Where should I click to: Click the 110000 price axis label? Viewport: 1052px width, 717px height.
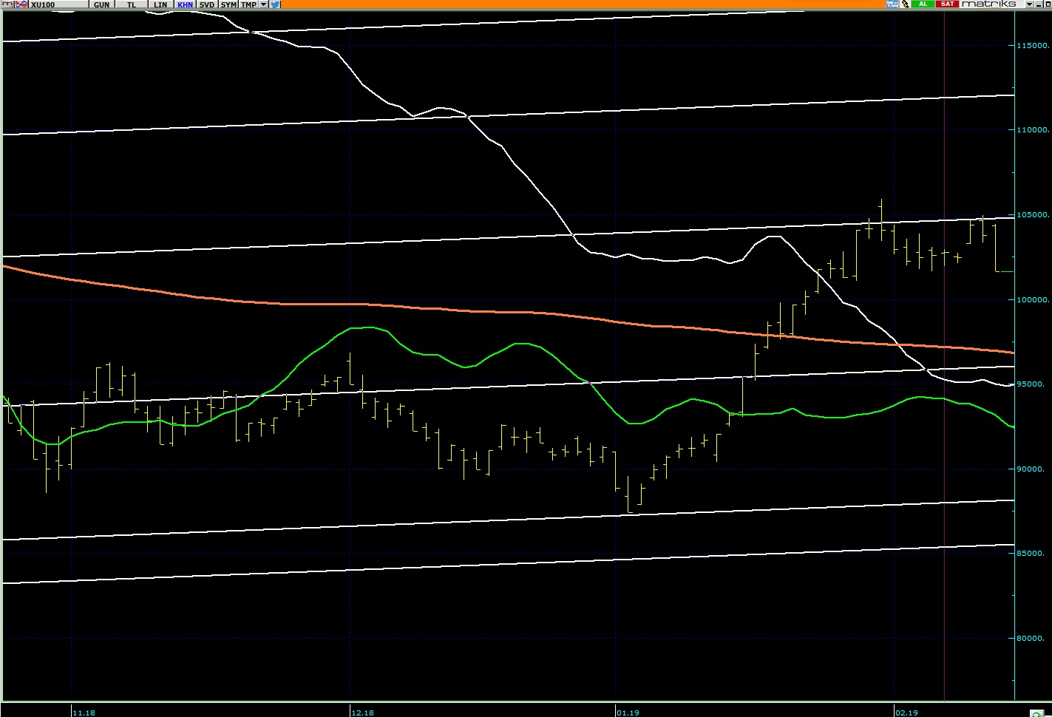1033,130
